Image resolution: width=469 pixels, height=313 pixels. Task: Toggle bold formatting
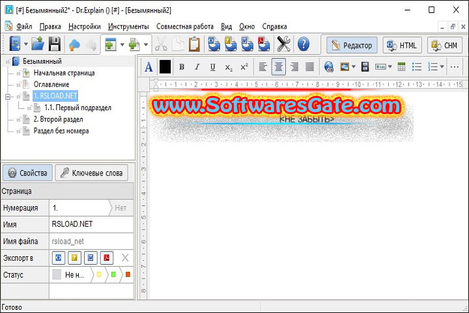182,67
